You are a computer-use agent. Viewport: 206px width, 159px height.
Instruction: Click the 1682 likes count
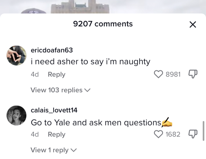tap(173, 135)
